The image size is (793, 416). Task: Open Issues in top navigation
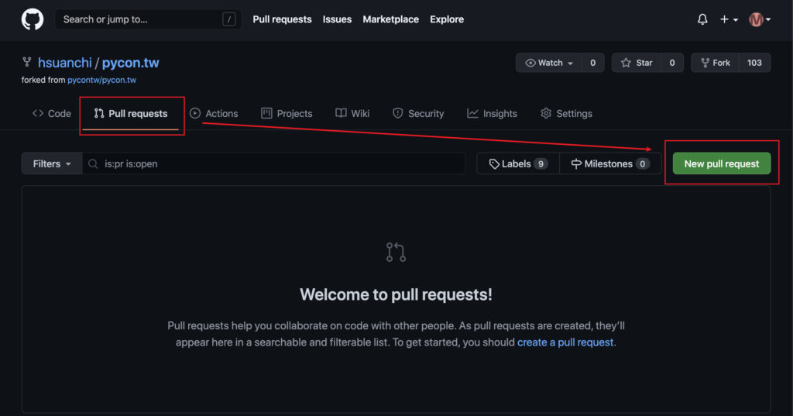337,19
